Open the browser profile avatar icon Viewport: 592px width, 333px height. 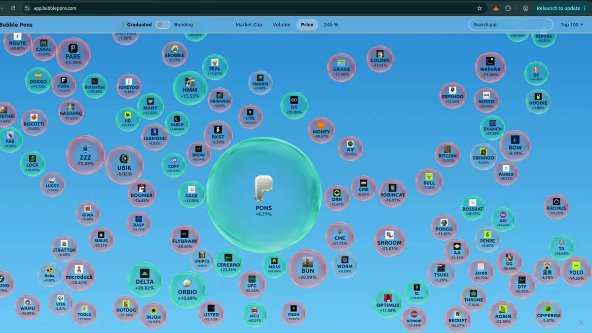(x=525, y=8)
